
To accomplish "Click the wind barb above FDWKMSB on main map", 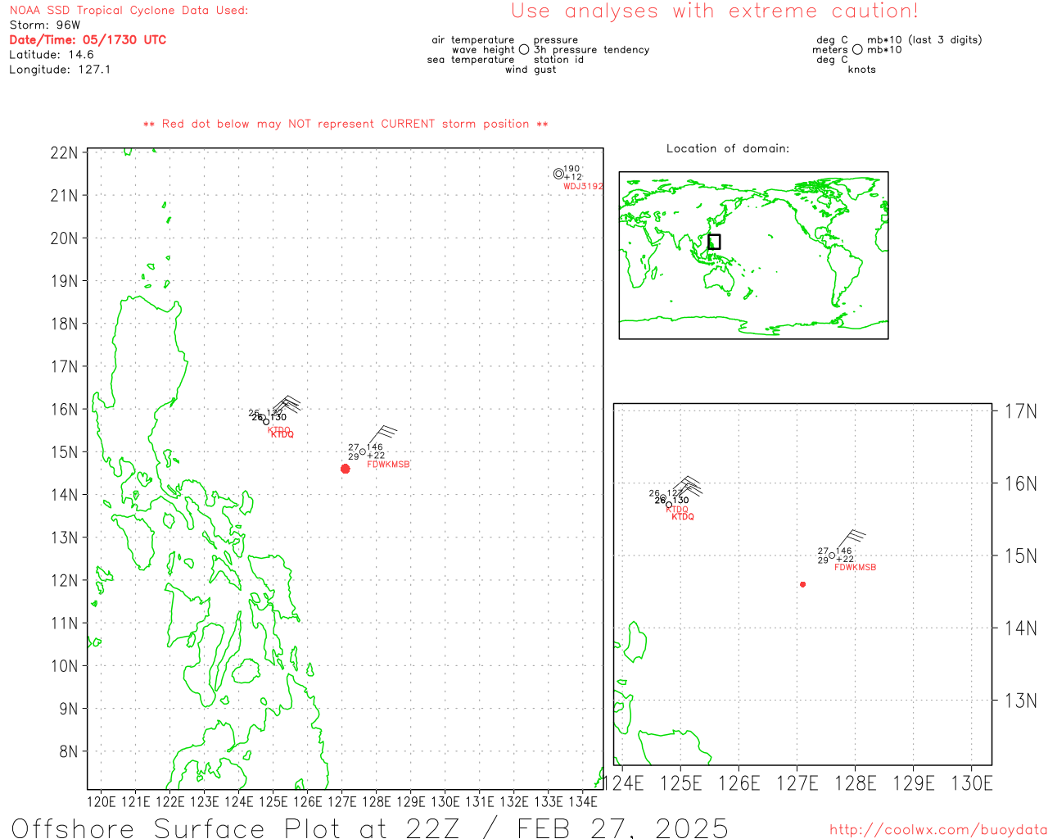I will [382, 436].
